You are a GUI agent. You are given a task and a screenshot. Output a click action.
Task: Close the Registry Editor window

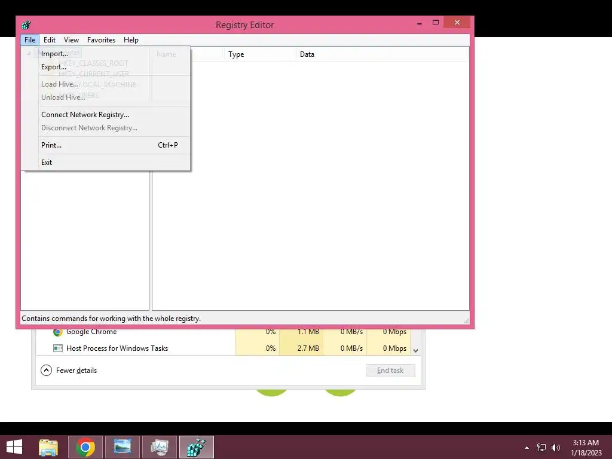point(457,23)
